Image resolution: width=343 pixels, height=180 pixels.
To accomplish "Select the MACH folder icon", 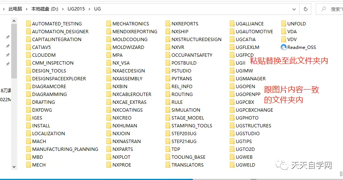I will pos(28,141).
